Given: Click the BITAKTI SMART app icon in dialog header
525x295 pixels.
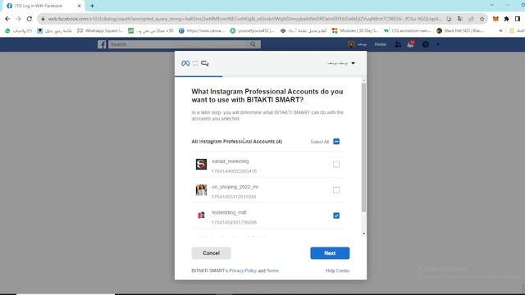Looking at the screenshot, I should [204, 63].
